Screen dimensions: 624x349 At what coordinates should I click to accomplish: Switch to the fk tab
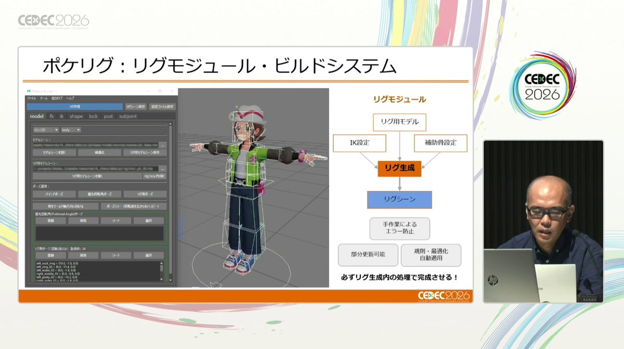(x=51, y=117)
